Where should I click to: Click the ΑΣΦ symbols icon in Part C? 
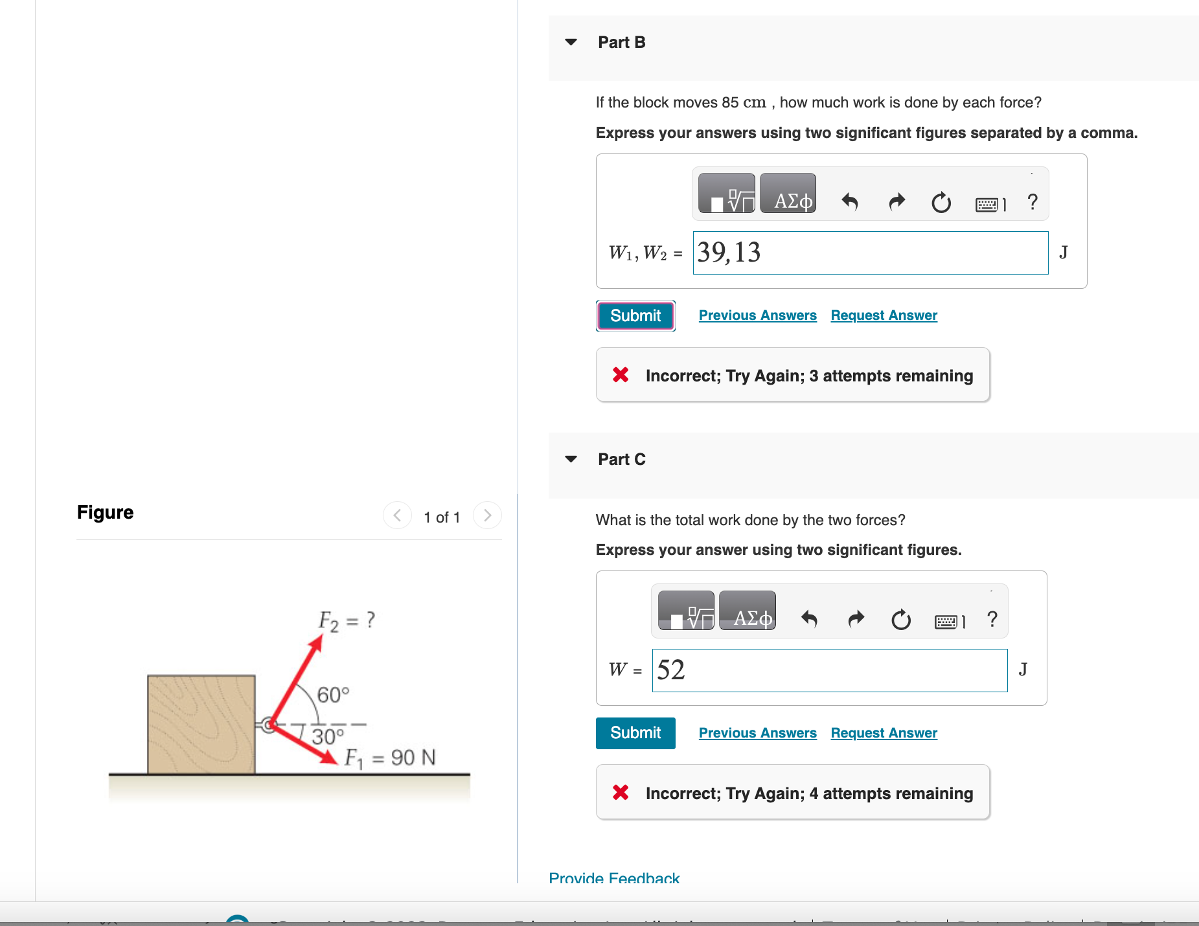(748, 611)
